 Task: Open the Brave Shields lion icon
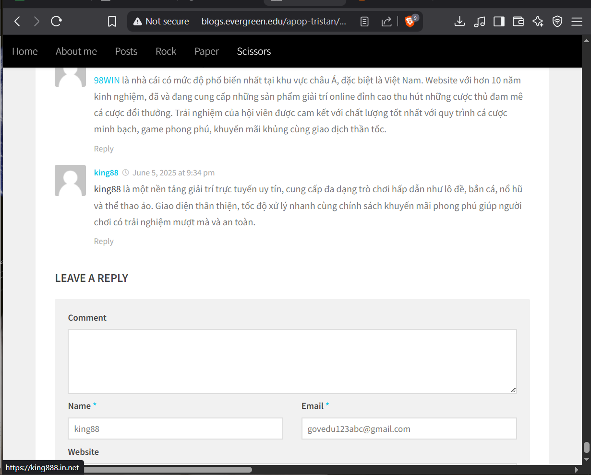[410, 21]
